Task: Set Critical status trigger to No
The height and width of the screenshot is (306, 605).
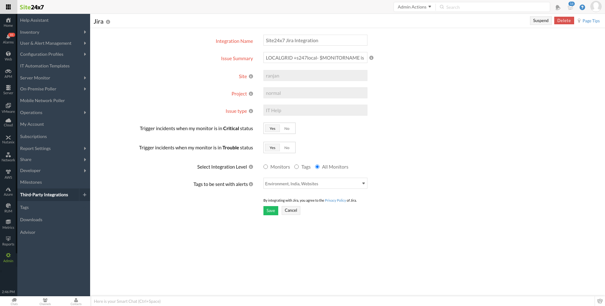Action: [287, 129]
